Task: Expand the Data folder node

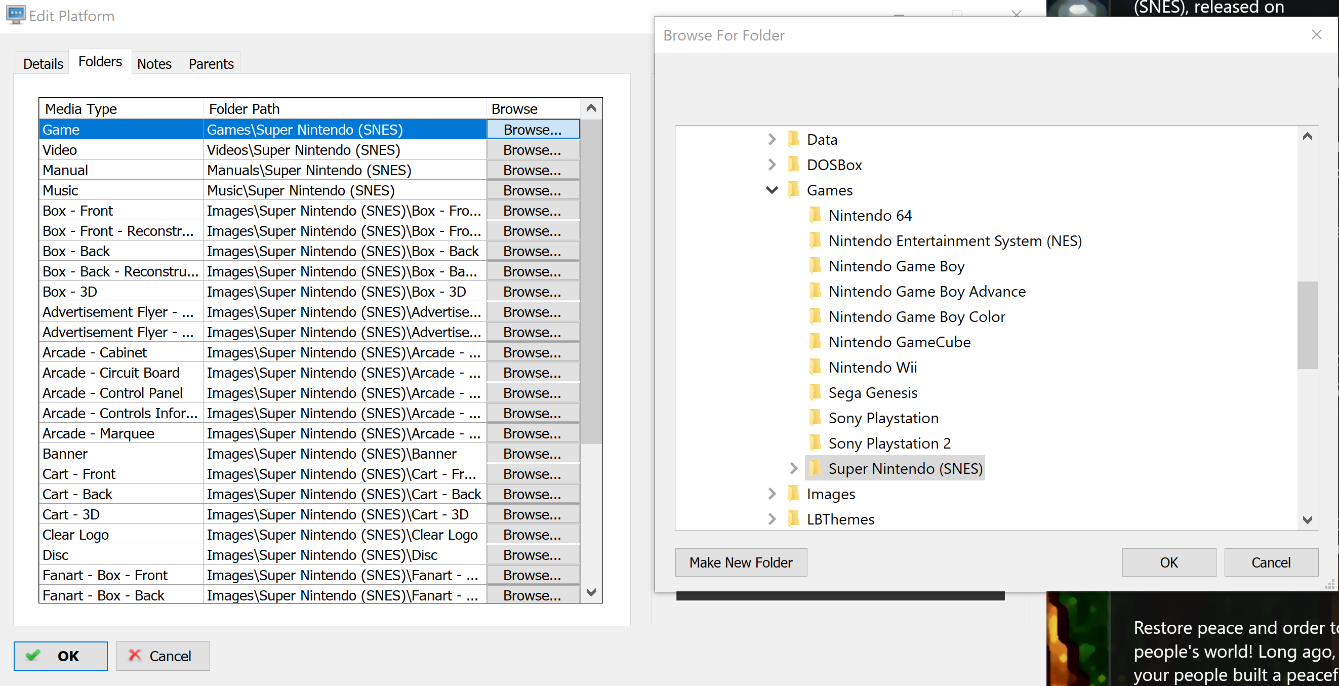Action: 772,139
